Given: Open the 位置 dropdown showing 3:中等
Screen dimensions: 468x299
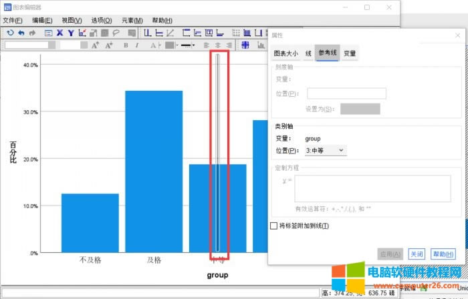Looking at the screenshot, I should (326, 151).
